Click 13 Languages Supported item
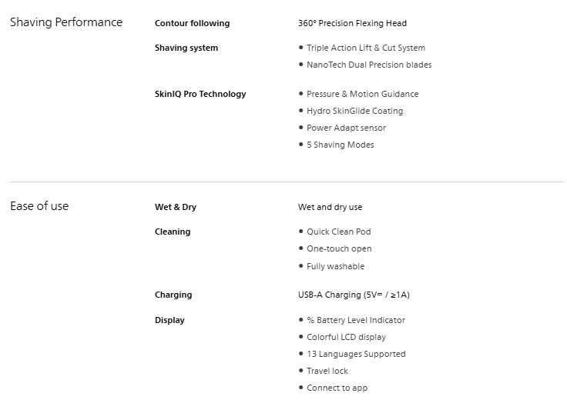The height and width of the screenshot is (400, 567). click(x=356, y=354)
